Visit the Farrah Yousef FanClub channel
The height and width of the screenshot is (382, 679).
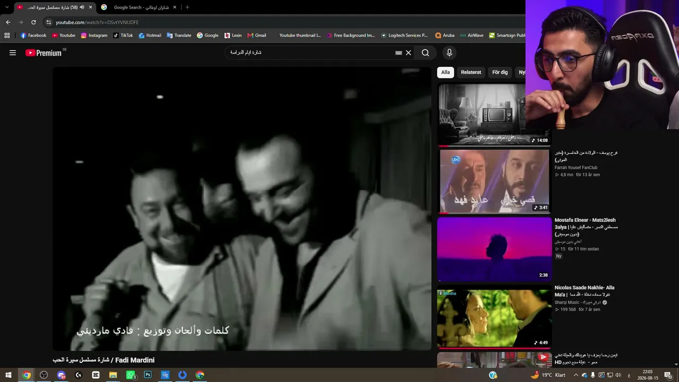click(576, 168)
